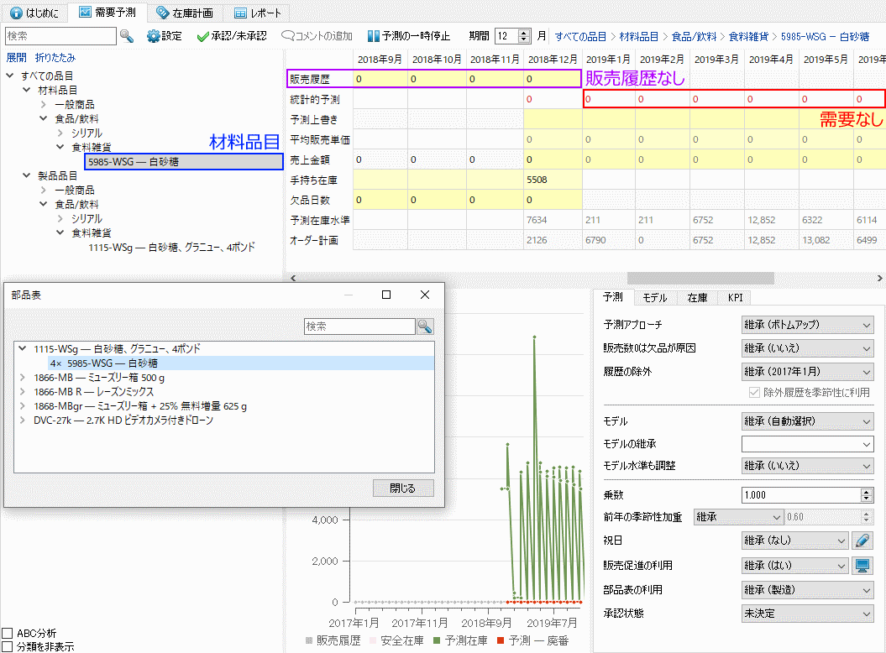Screen dimensions: 886x653
Task: Click the monitor icon beside sales promotion
Action: click(862, 566)
